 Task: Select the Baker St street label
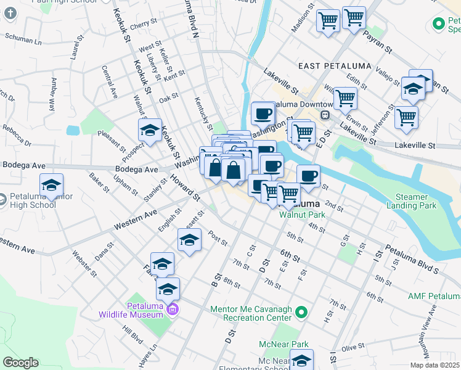[99, 183]
